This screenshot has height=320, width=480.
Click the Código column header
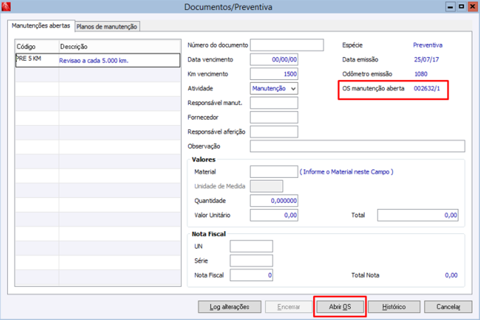(x=37, y=47)
